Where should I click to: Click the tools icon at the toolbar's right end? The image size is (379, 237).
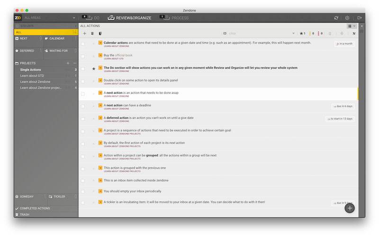click(x=354, y=33)
